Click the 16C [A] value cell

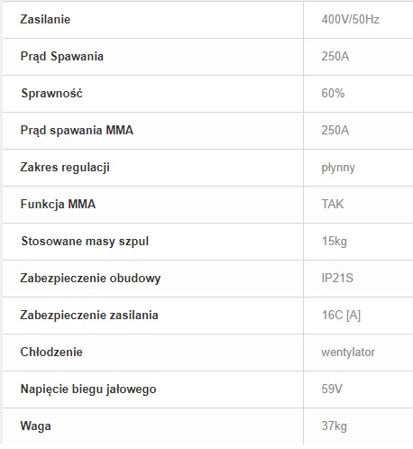[341, 316]
